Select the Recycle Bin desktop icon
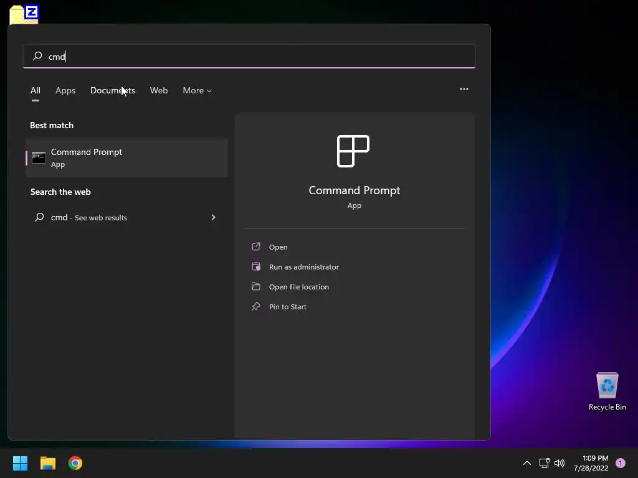 coord(607,391)
